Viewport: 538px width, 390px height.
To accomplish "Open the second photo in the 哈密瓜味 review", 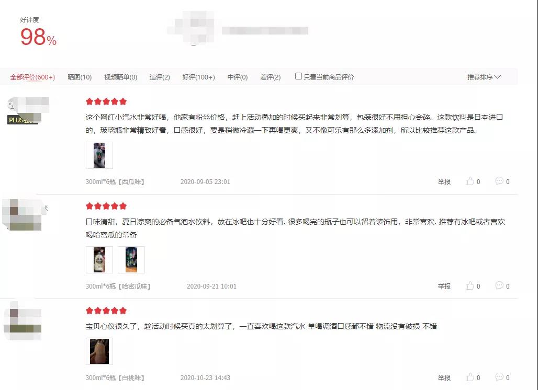I will click(131, 260).
